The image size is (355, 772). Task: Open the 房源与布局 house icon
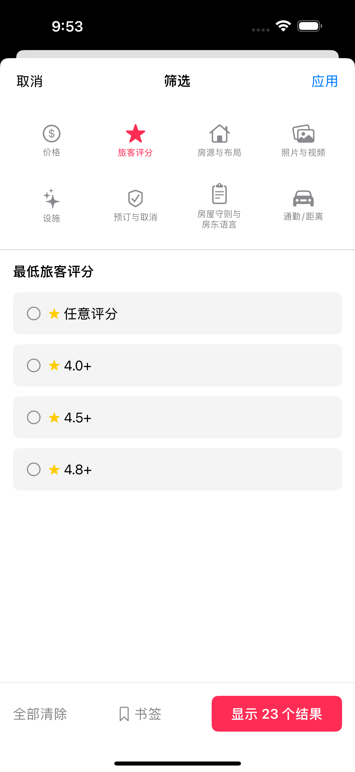[219, 134]
